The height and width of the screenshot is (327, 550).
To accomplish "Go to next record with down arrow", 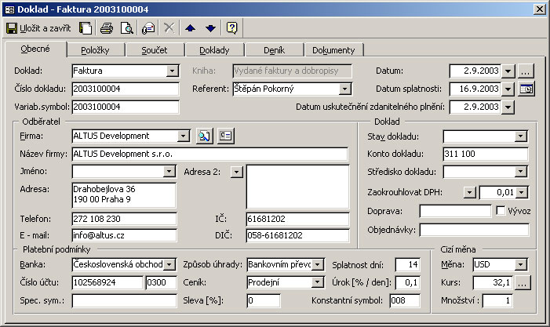I will pyautogui.click(x=209, y=28).
